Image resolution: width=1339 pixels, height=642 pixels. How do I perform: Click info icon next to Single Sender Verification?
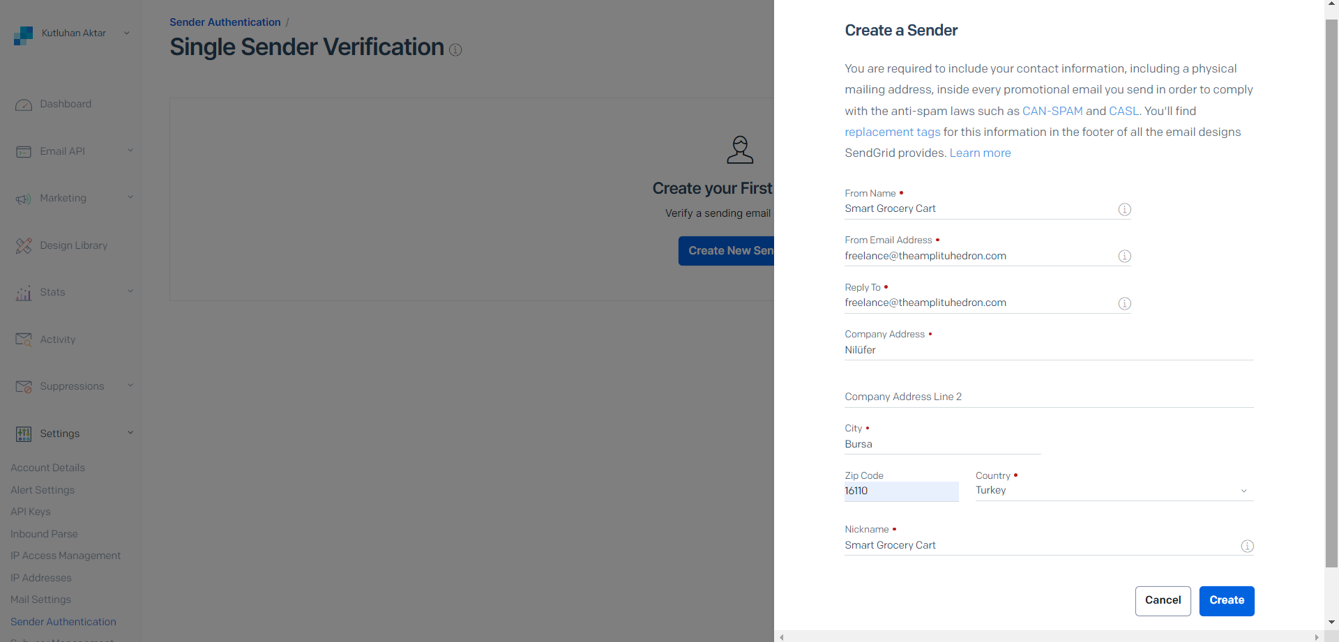point(455,50)
